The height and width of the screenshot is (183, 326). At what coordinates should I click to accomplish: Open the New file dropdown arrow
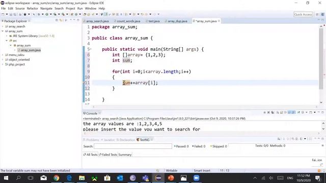[x=7, y=14]
